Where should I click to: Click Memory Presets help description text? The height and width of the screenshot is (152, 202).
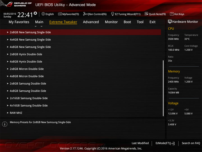point(40,122)
